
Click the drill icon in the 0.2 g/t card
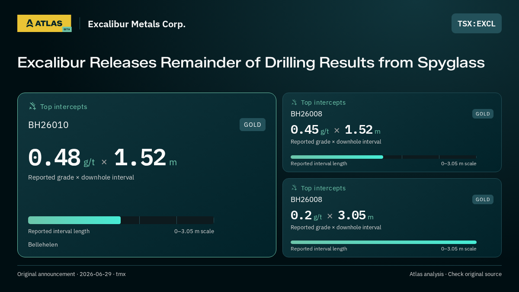[x=294, y=188]
